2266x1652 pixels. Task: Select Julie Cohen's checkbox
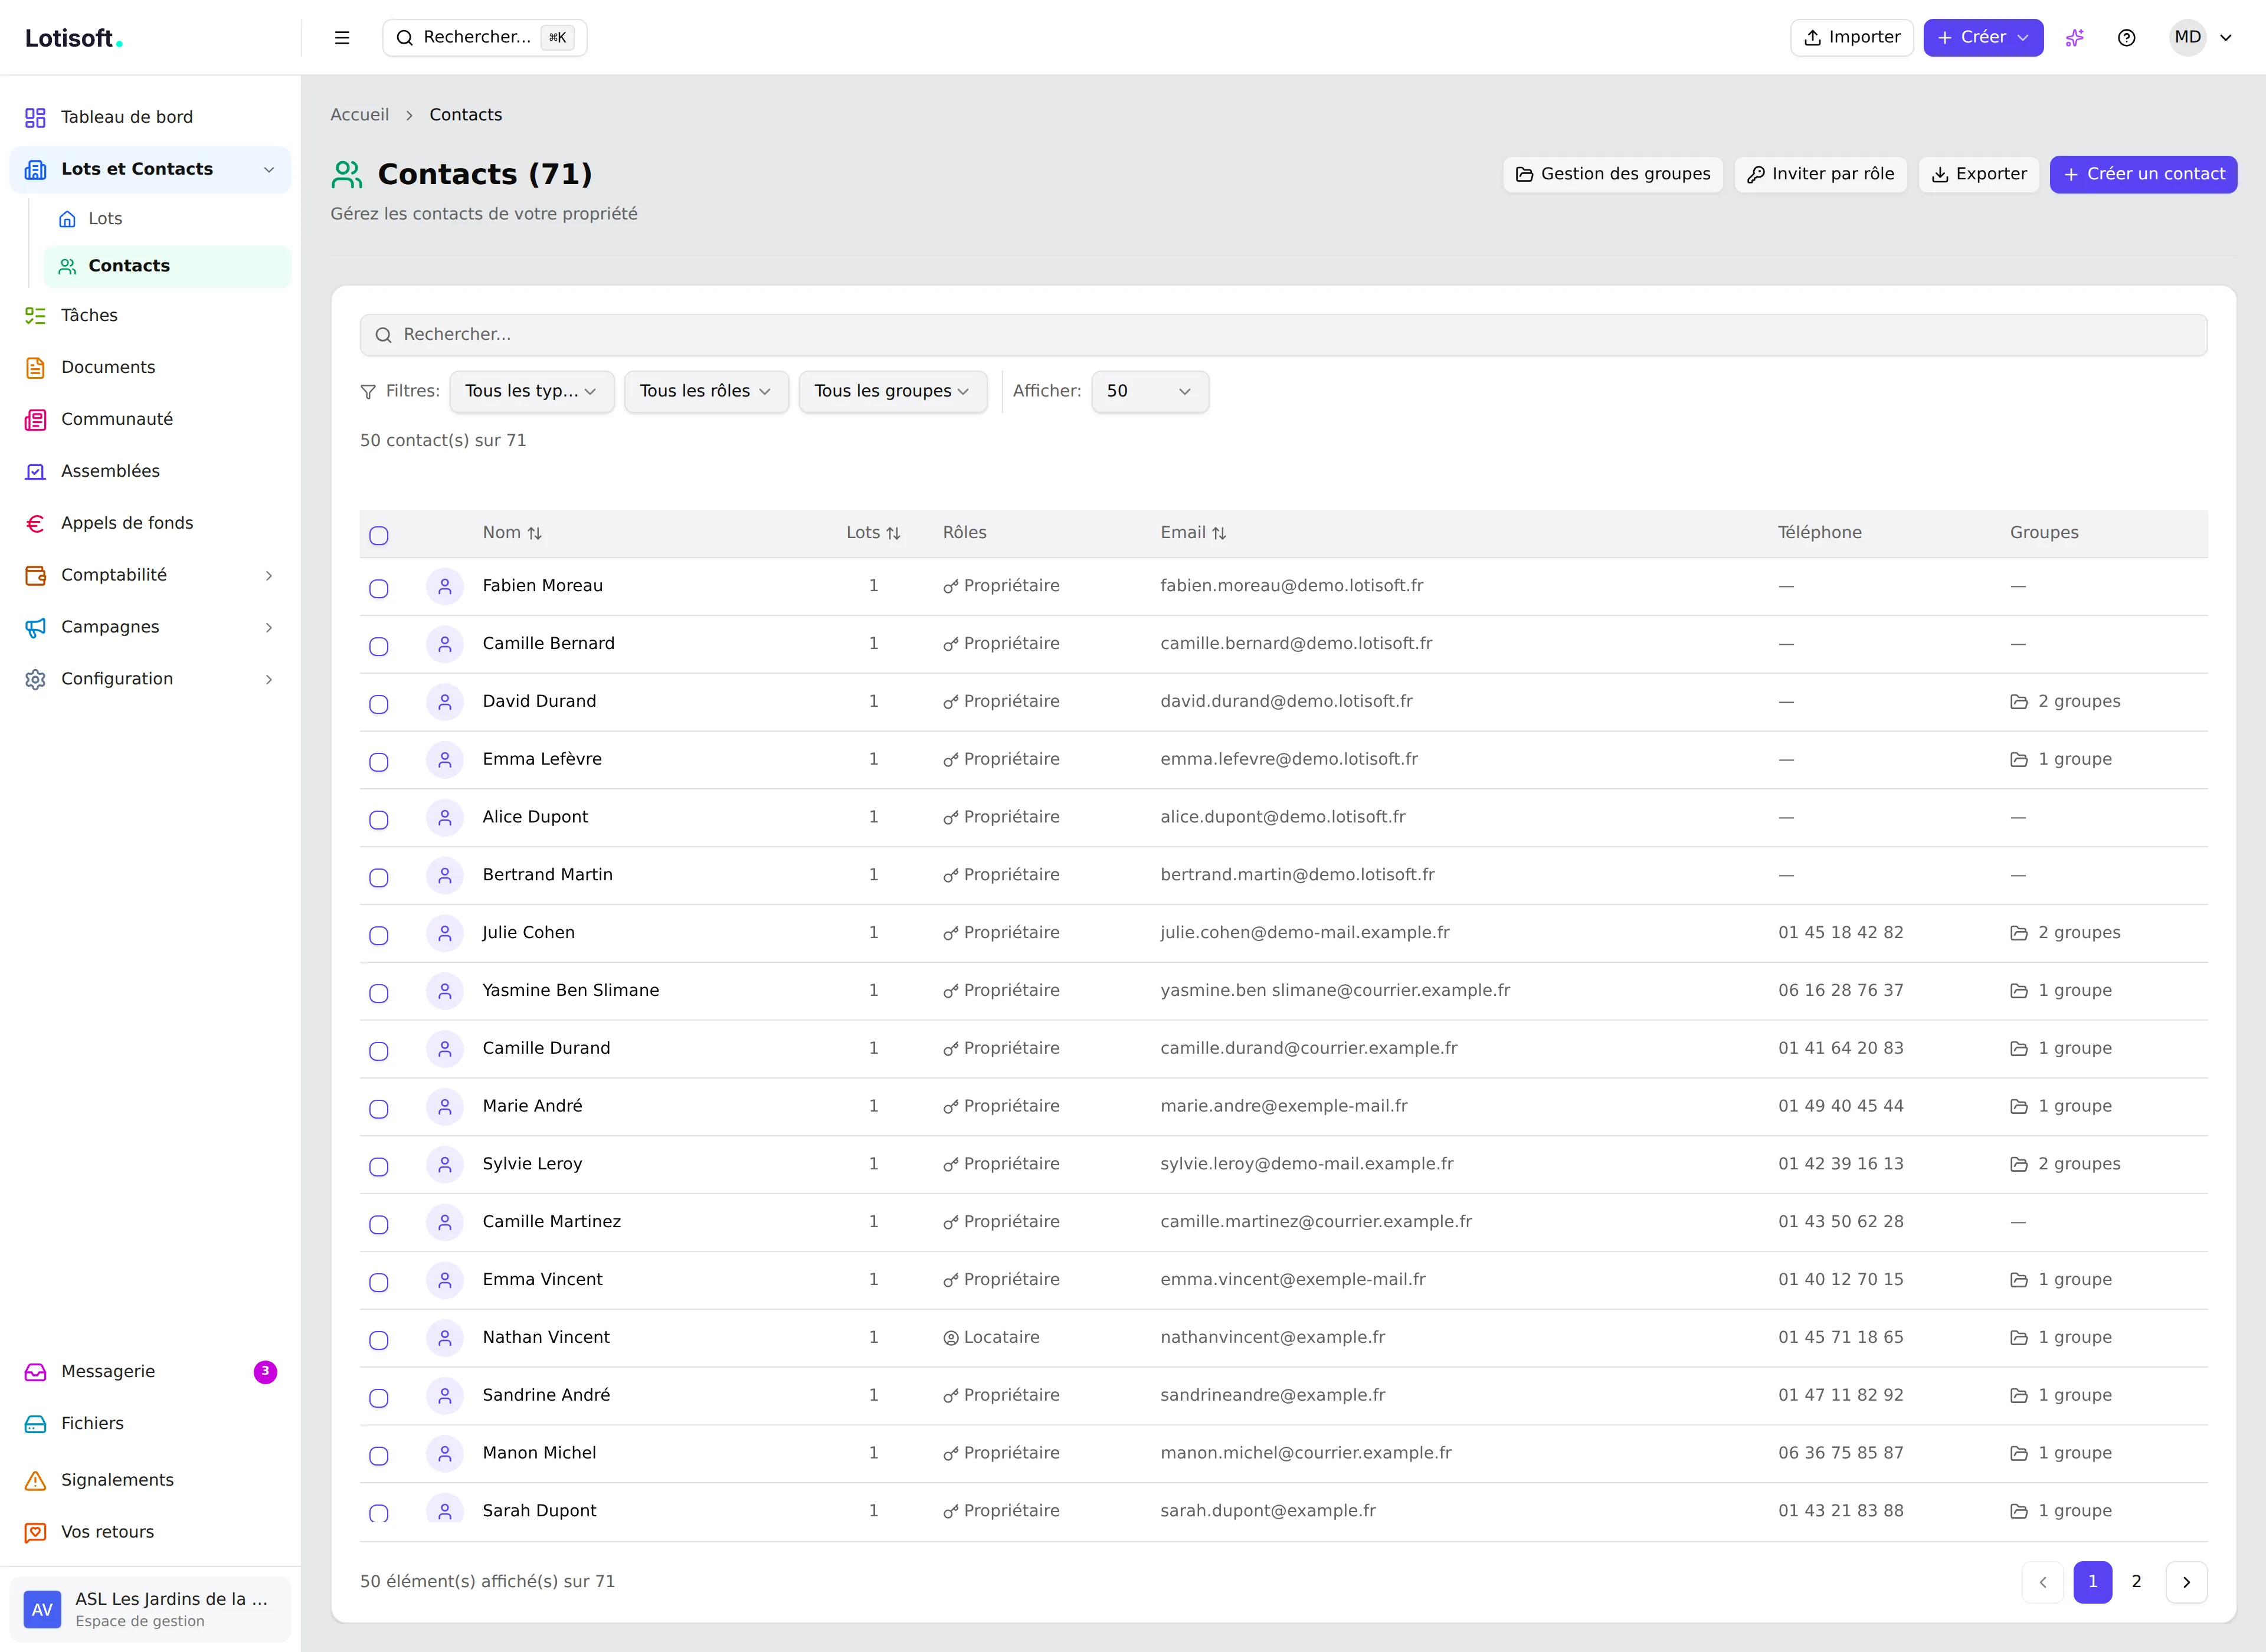click(x=379, y=935)
